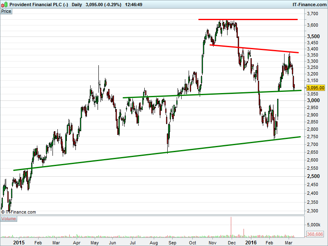Click the 368,686 volume value tag

click(x=315, y=234)
